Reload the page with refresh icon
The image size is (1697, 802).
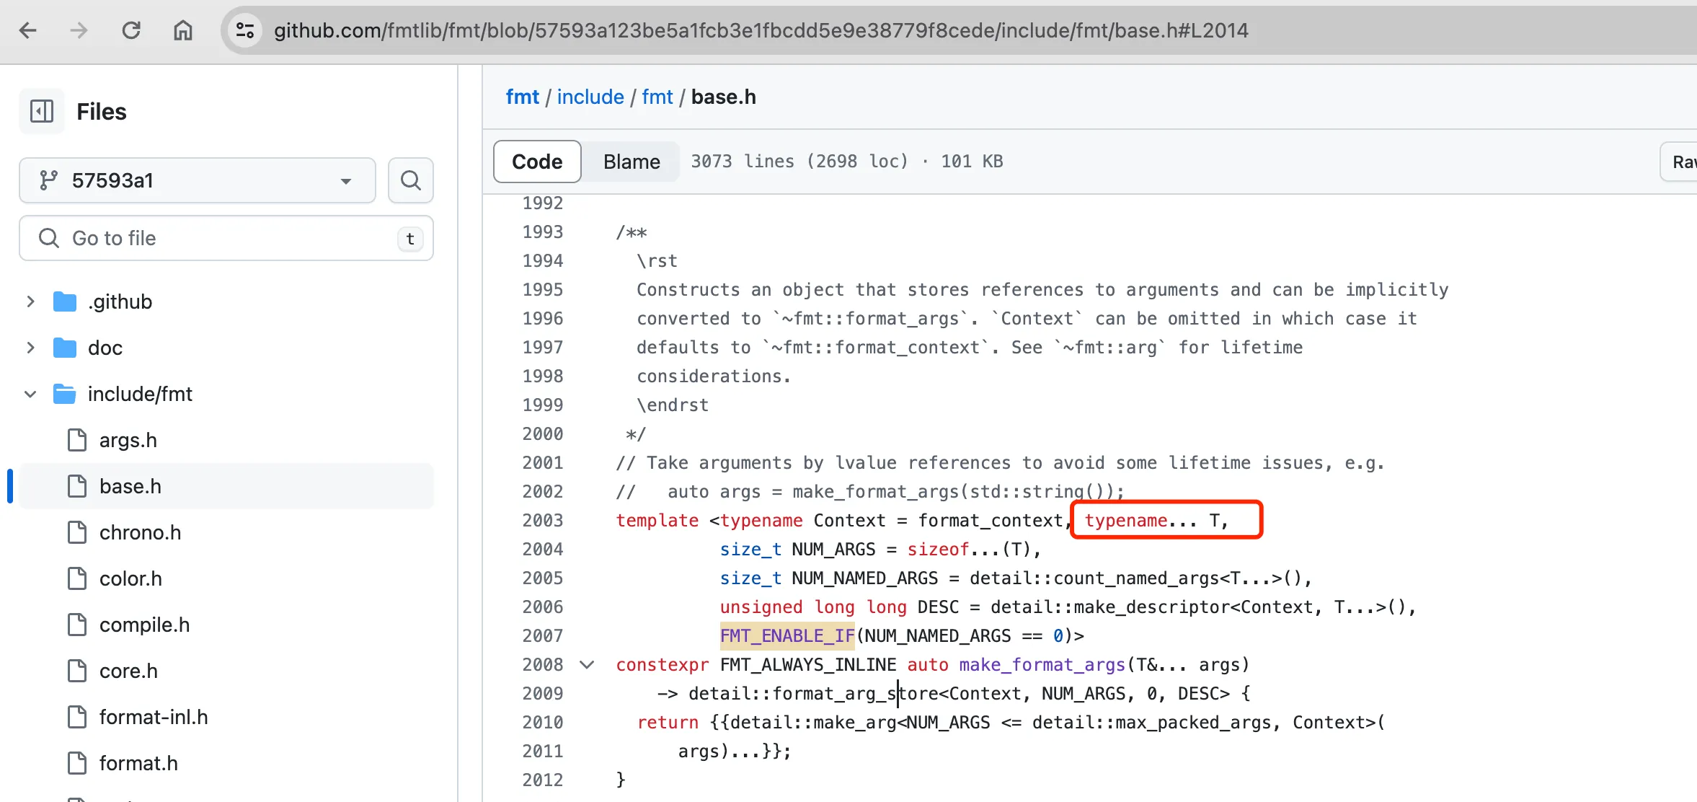click(x=131, y=30)
